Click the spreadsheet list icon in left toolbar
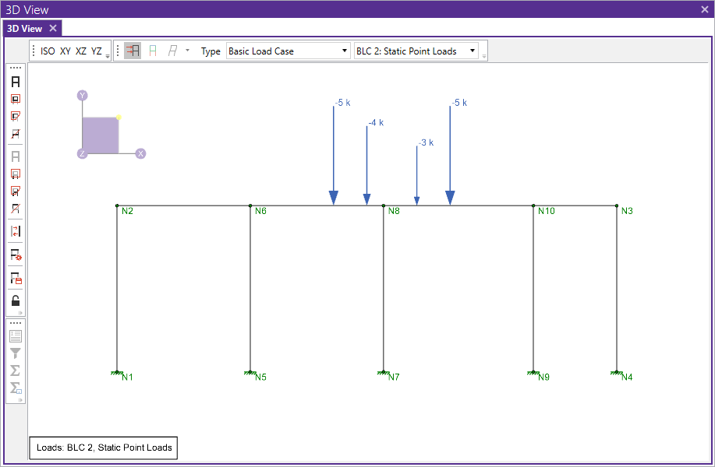Screen dimensions: 715x467 click(15, 336)
